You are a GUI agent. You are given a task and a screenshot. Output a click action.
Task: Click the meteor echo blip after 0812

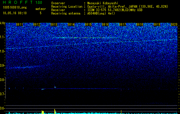pyautogui.click(x=43, y=89)
